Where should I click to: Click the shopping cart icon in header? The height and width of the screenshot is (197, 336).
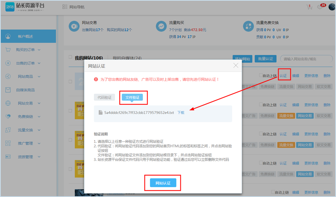click(309, 8)
